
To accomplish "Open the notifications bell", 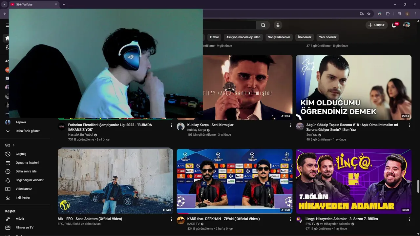I will pyautogui.click(x=394, y=25).
